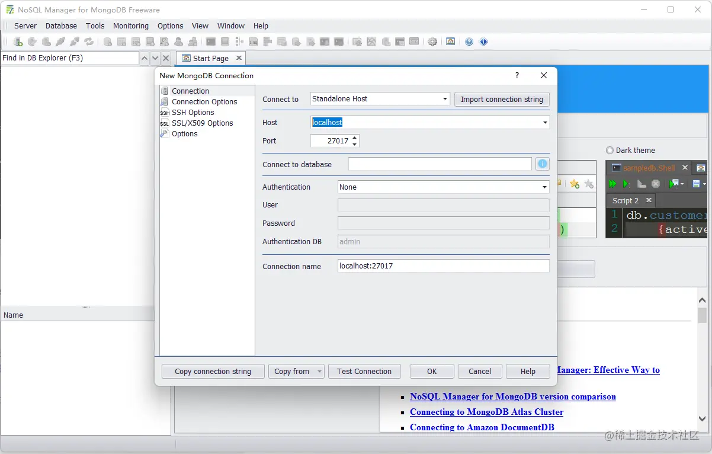Select SSH Options in the left list

pos(193,113)
